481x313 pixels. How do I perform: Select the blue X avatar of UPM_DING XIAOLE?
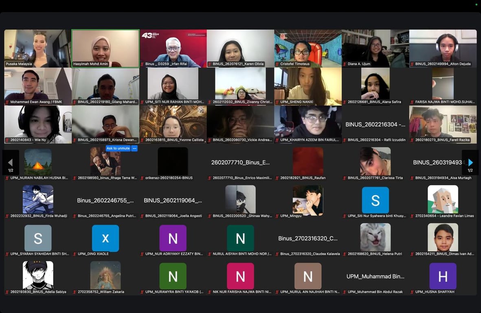[105, 238]
